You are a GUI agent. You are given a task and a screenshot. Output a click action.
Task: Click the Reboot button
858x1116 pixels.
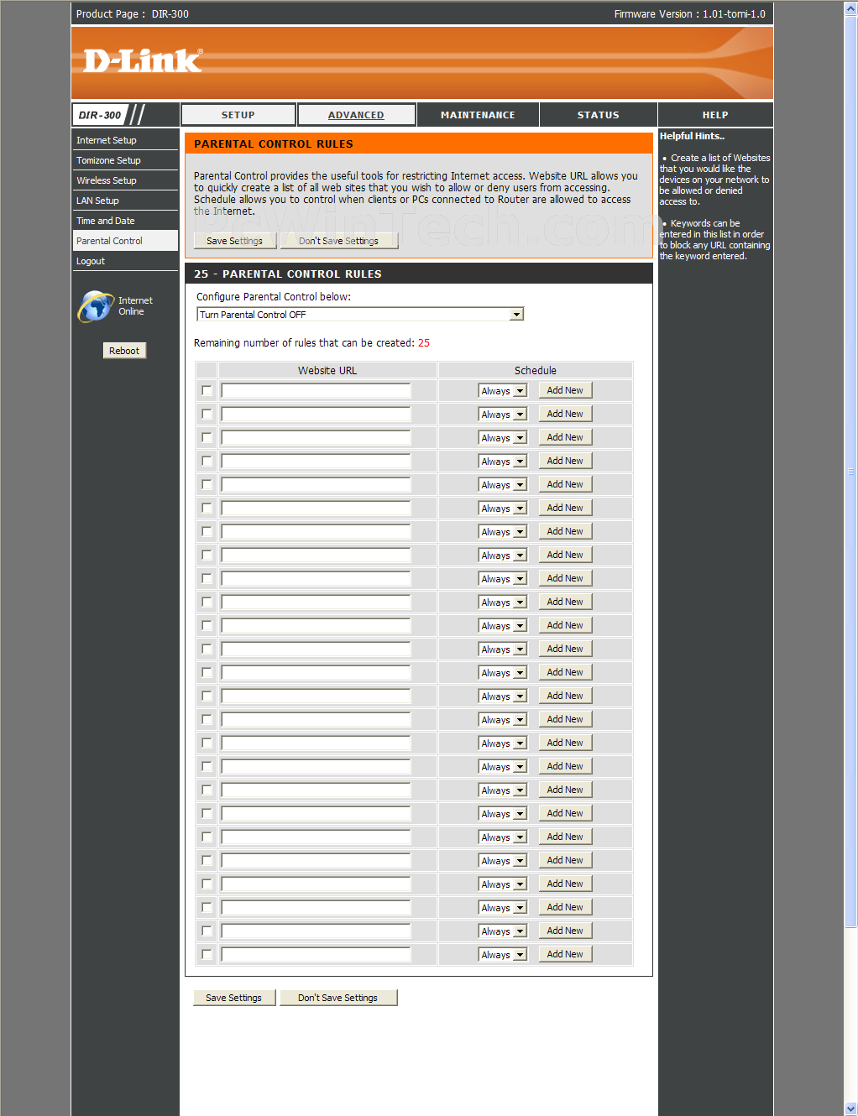124,351
